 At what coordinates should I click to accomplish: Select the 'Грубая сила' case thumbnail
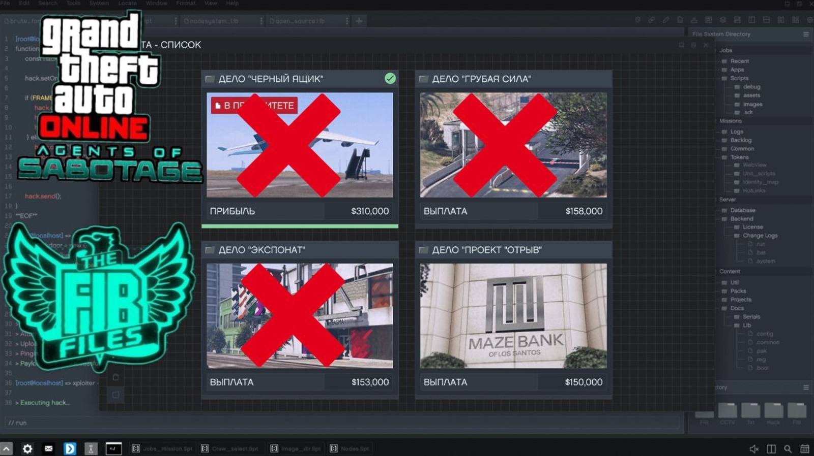click(x=513, y=145)
